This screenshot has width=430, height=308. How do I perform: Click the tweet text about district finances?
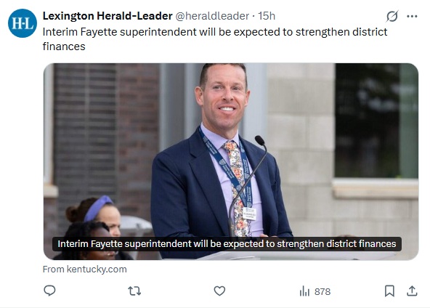pyautogui.click(x=215, y=39)
